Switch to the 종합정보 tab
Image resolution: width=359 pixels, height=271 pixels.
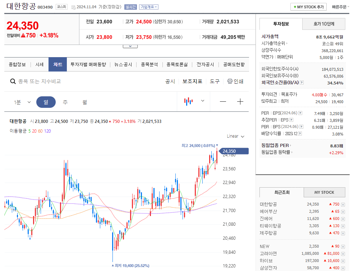click(x=17, y=65)
